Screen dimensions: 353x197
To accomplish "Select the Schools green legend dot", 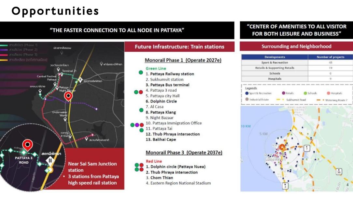I will (305, 93).
